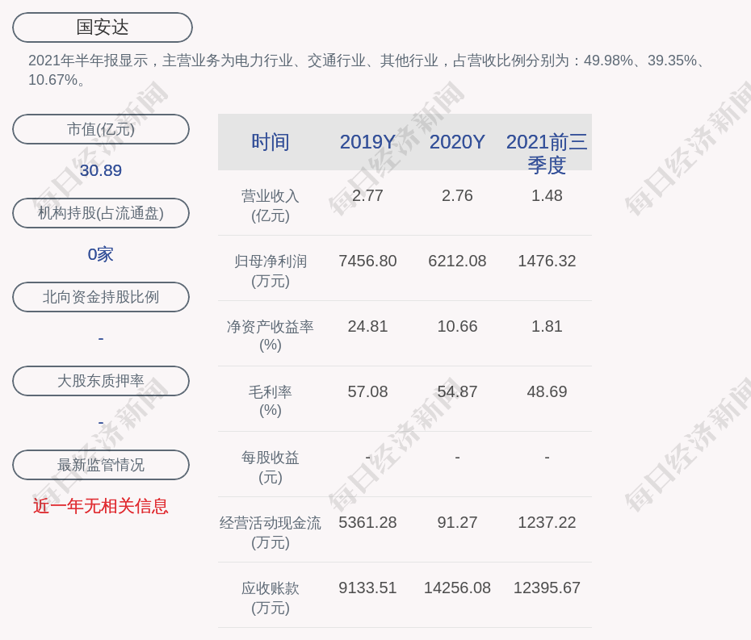Select the 0家 institutional holding value
751x640 pixels.
click(101, 254)
